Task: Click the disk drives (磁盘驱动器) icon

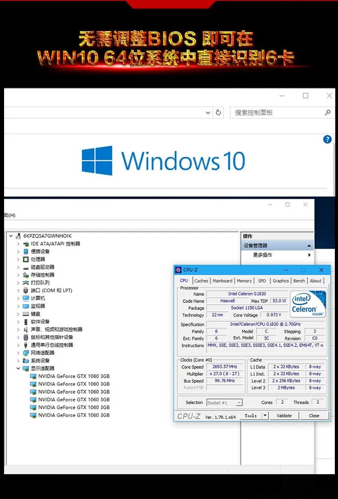Action: pyautogui.click(x=26, y=267)
